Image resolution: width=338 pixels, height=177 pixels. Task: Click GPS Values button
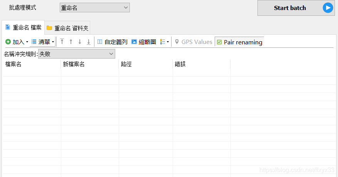193,42
